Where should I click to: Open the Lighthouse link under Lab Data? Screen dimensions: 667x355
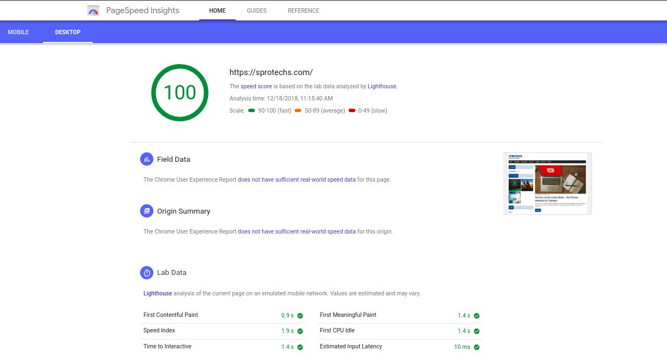[158, 293]
